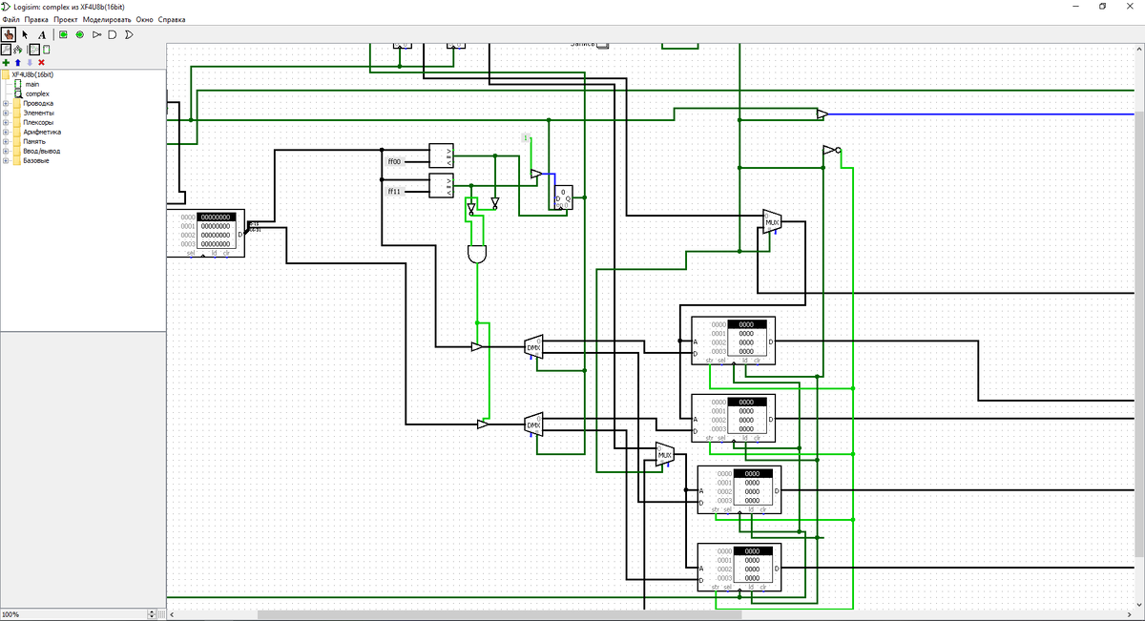
Task: Click the buffer feeding upper DMX
Action: (477, 346)
